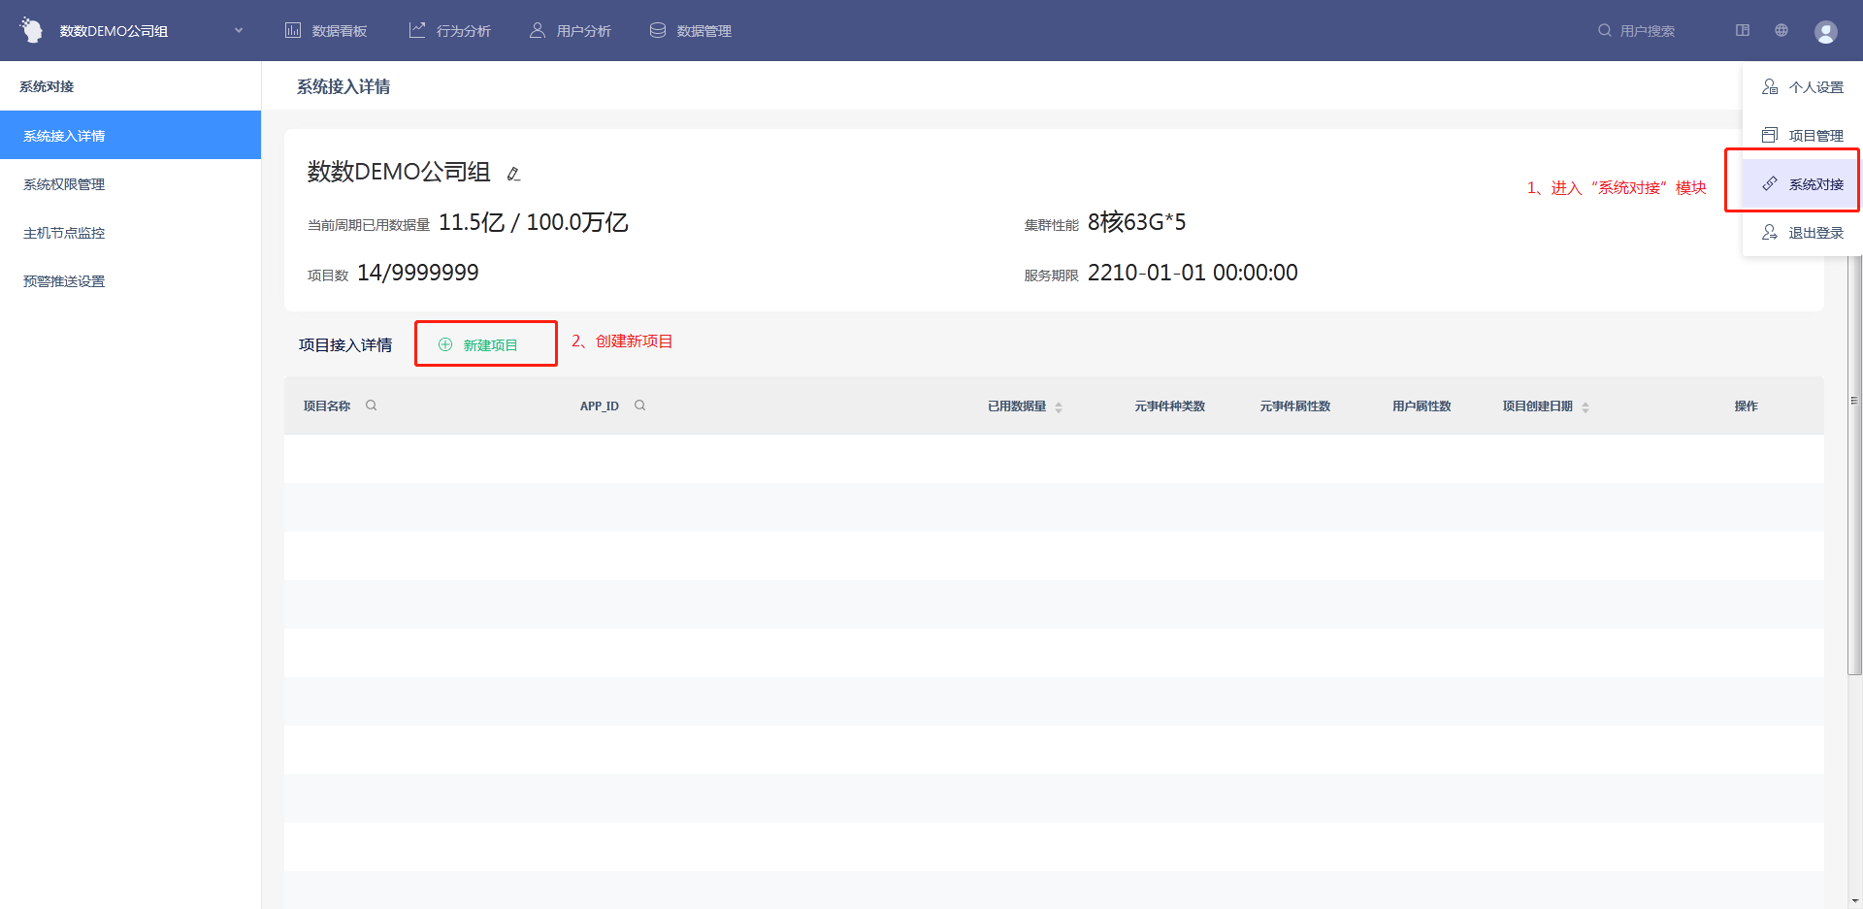This screenshot has height=909, width=1863.
Task: Choose 退出登录 from the user menu
Action: [x=1803, y=233]
